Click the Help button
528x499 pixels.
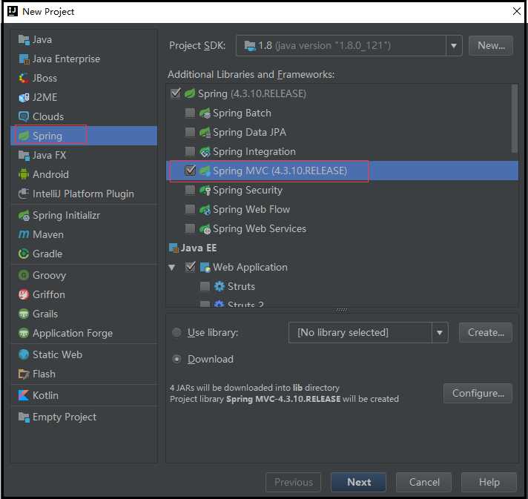coord(489,482)
